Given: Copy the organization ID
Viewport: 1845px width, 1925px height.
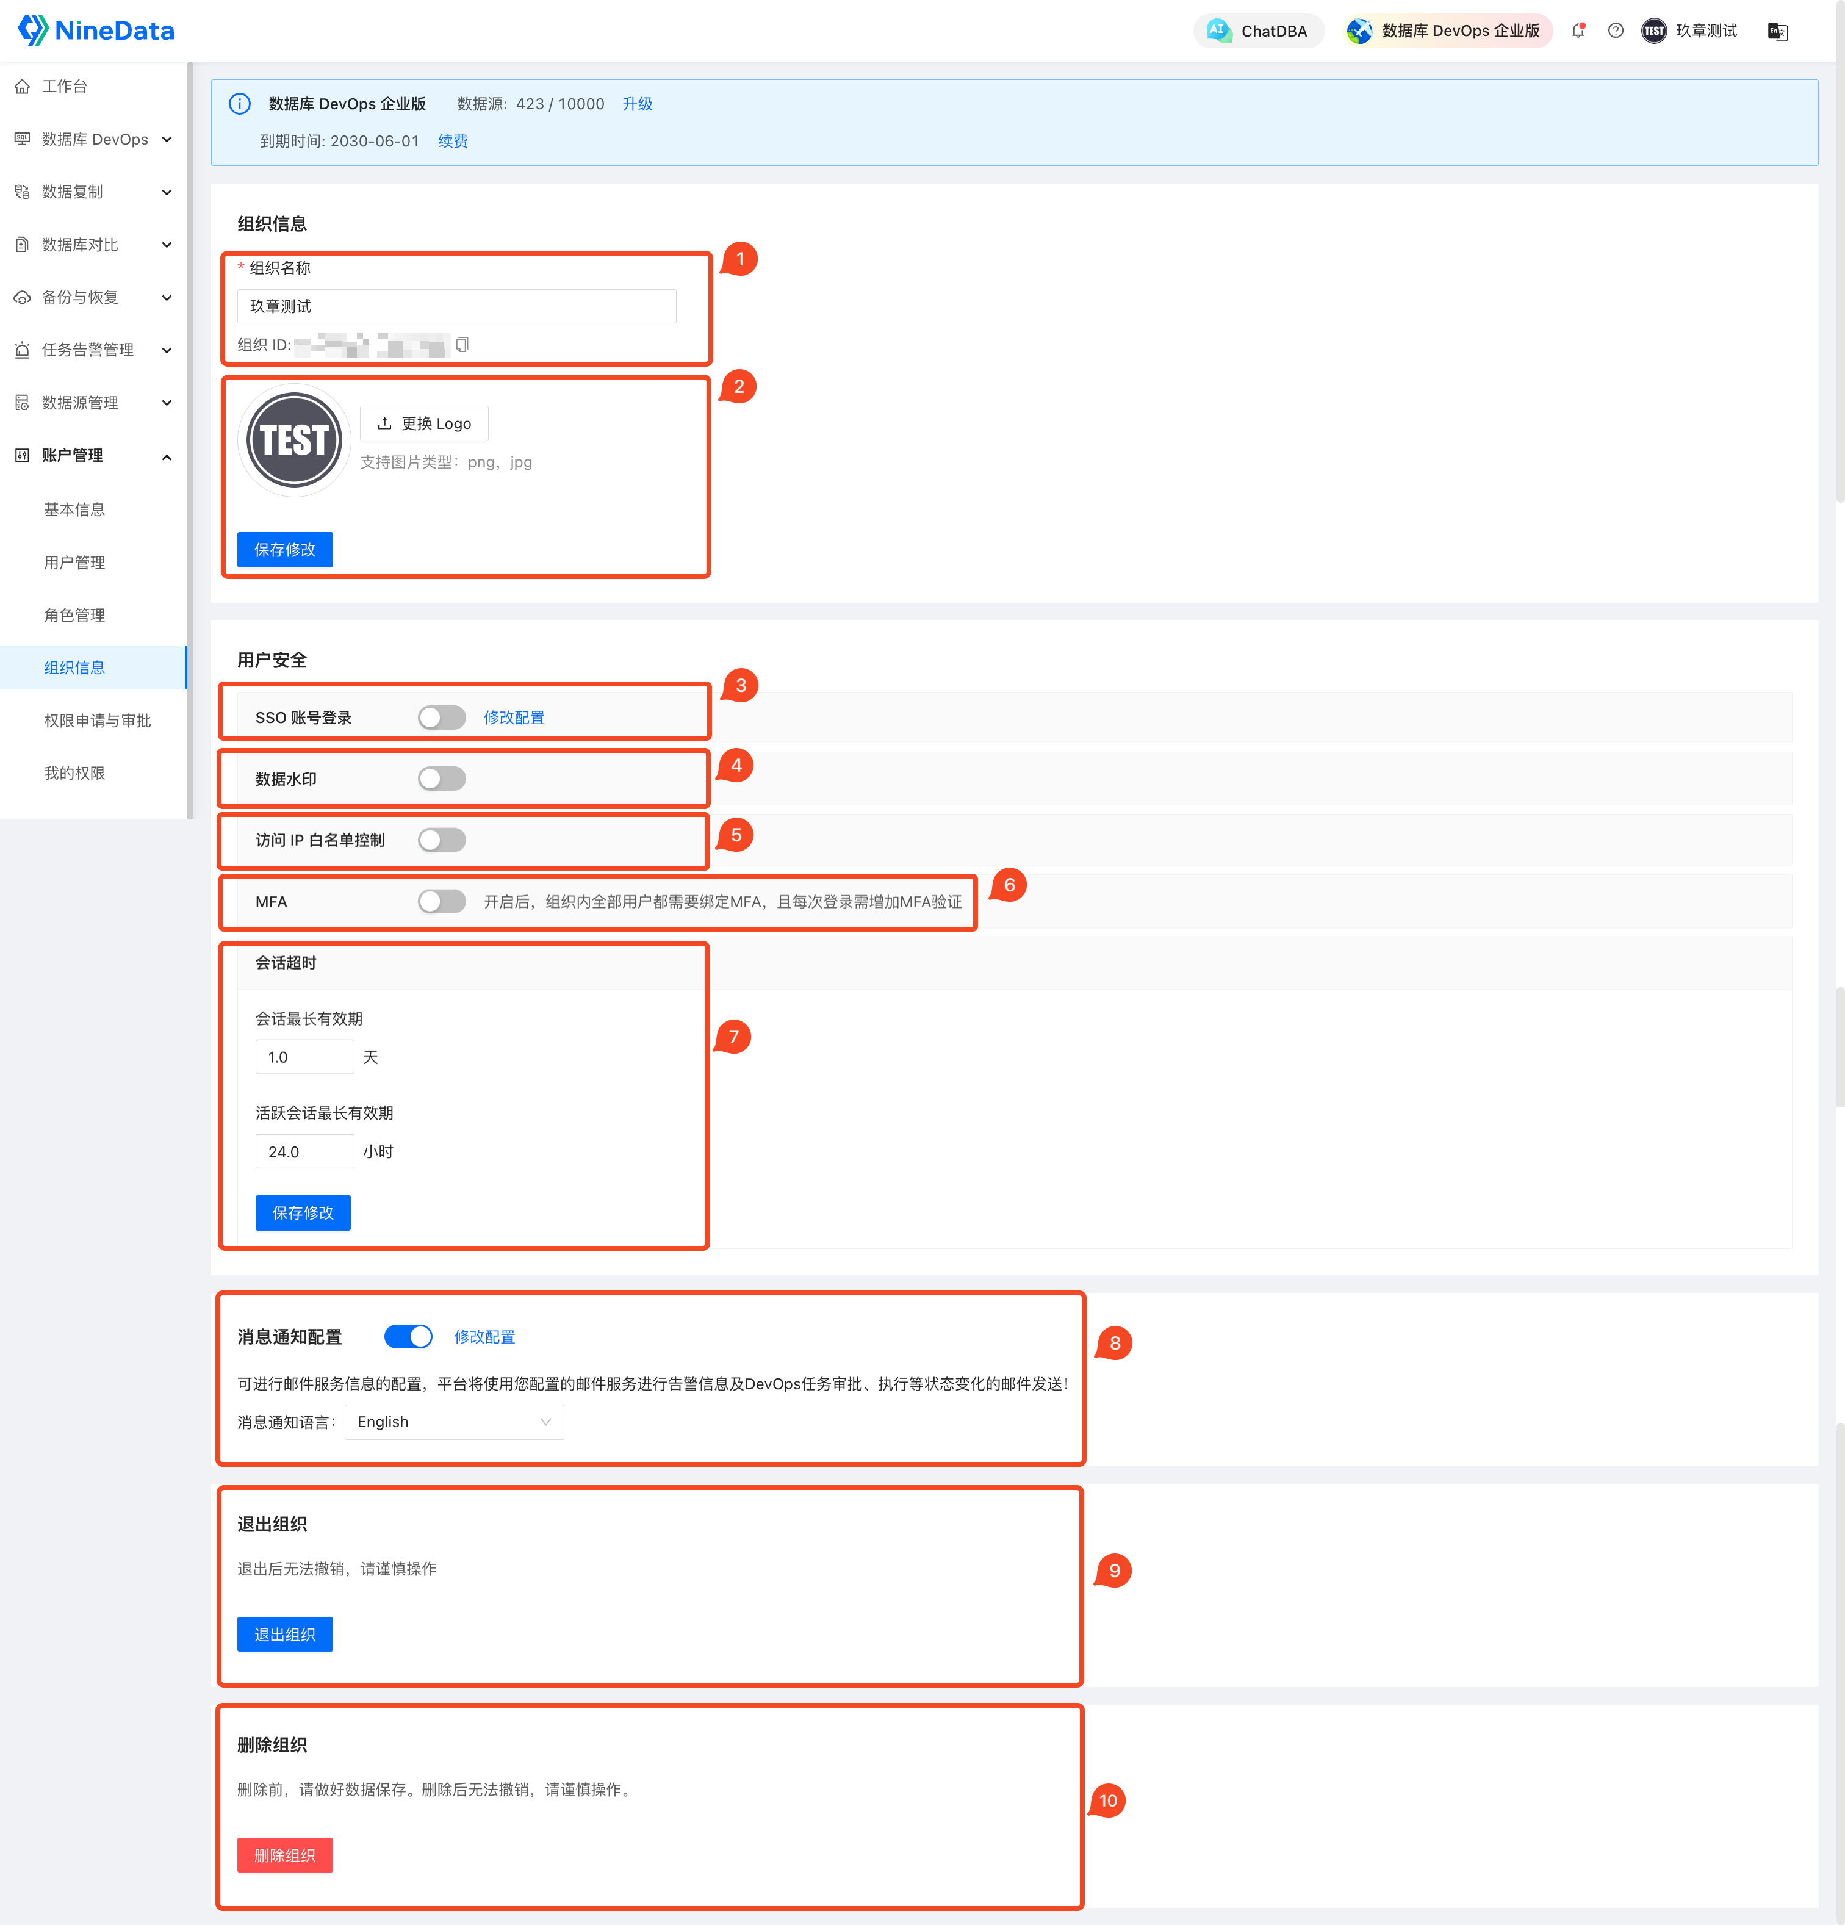Looking at the screenshot, I should [462, 345].
